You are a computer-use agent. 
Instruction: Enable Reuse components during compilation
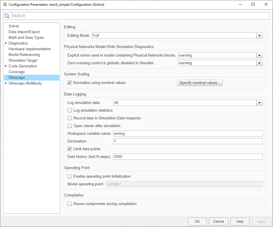pos(69,204)
